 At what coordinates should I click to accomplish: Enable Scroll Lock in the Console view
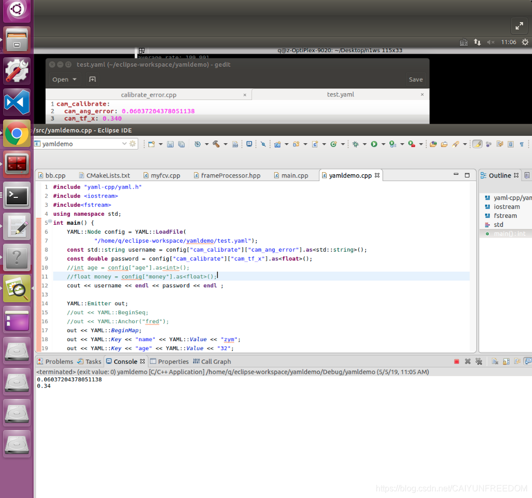coord(506,362)
